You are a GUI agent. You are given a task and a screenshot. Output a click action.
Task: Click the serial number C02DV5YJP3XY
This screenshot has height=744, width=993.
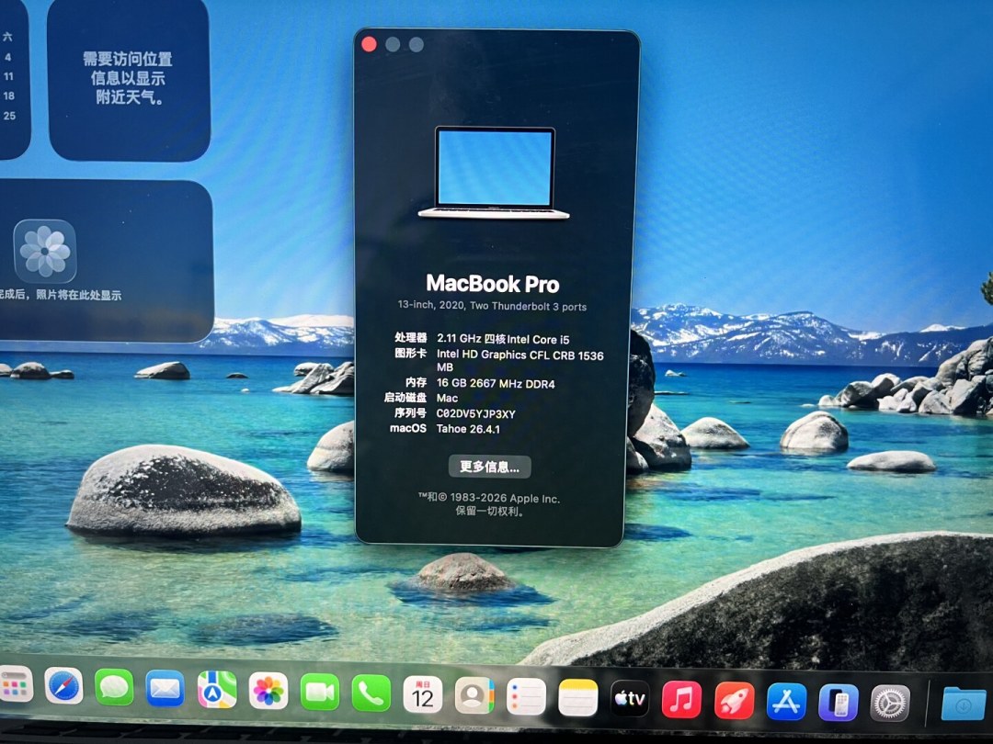click(x=475, y=413)
